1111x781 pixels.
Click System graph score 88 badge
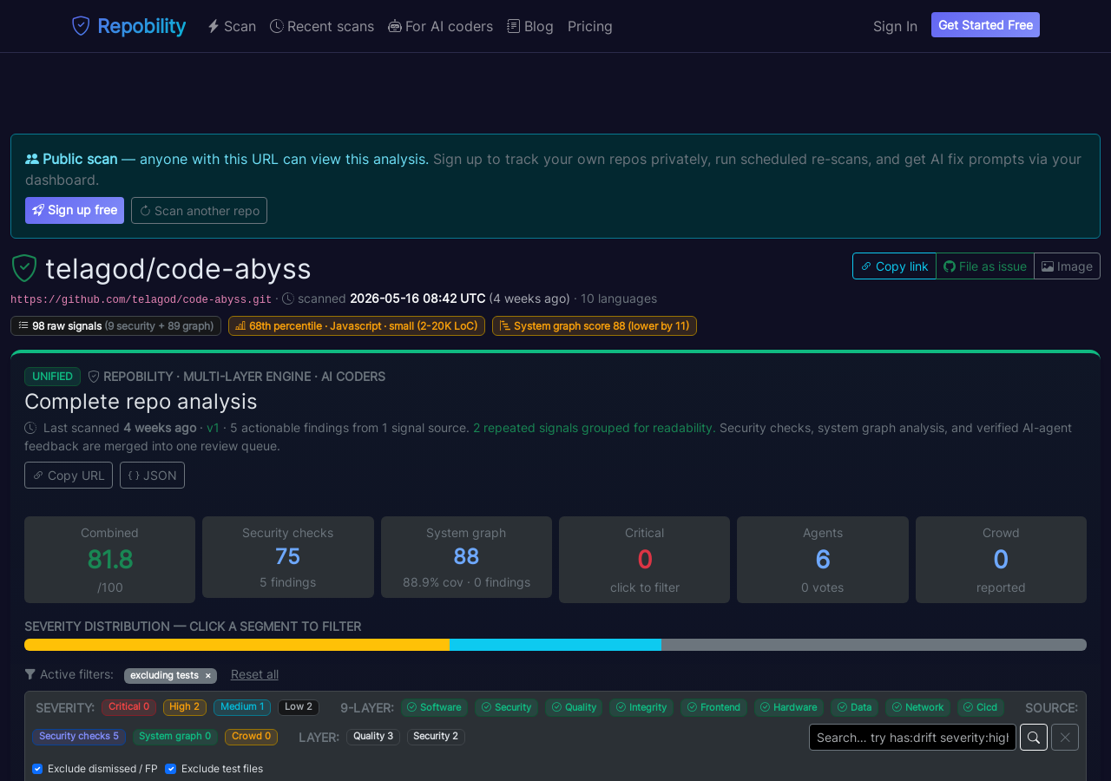[595, 326]
